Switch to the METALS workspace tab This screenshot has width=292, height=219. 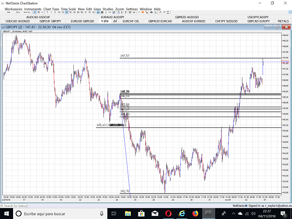pyautogui.click(x=283, y=21)
